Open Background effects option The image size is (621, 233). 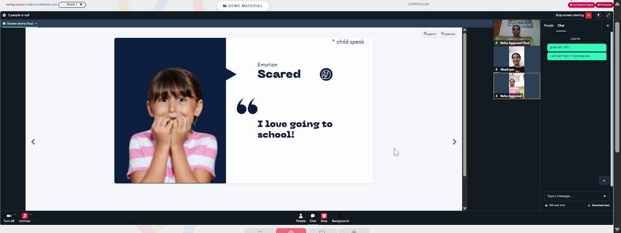[340, 218]
